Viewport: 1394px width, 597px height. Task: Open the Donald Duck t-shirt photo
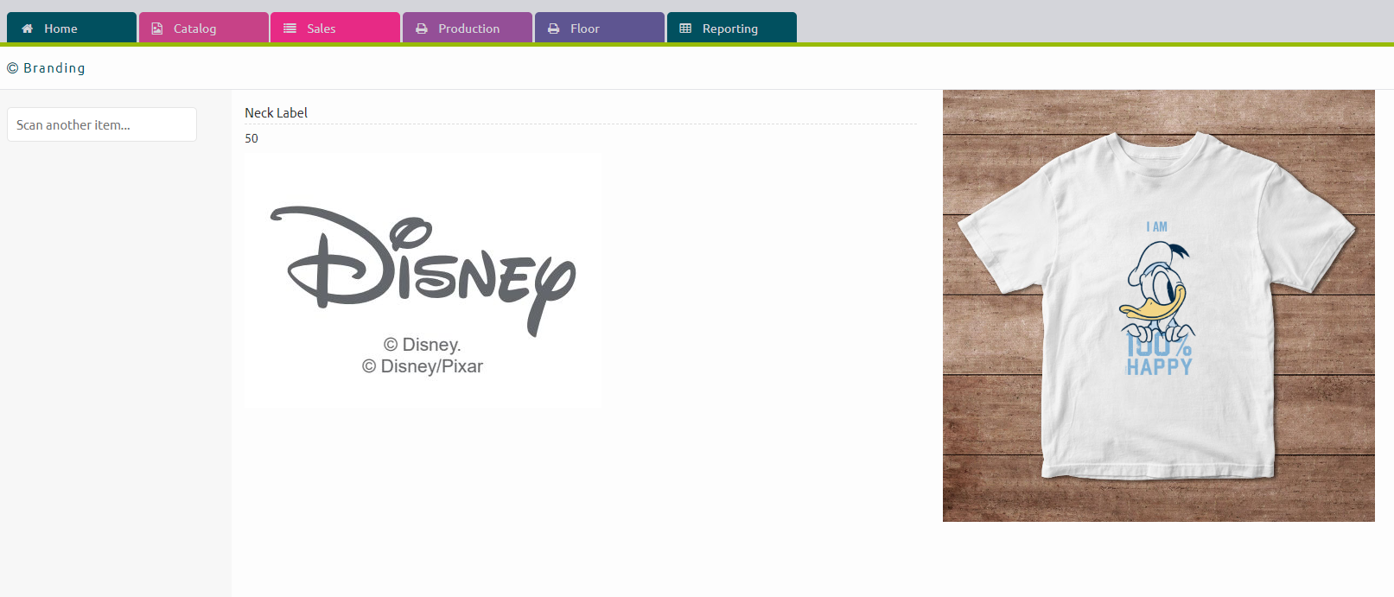coord(1159,306)
